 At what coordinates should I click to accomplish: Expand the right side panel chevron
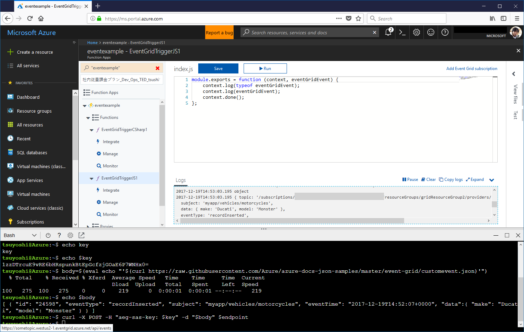point(514,74)
